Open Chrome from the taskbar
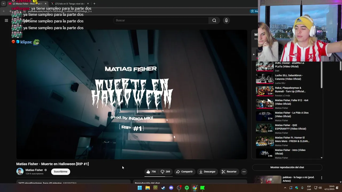 [x=195, y=188]
